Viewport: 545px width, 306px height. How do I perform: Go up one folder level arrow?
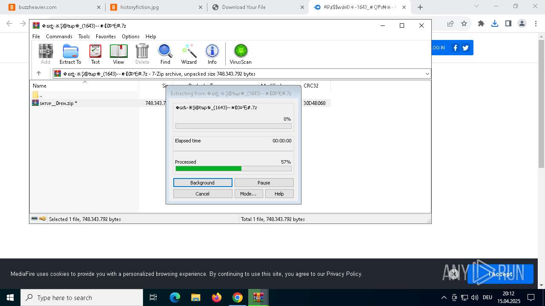click(39, 74)
